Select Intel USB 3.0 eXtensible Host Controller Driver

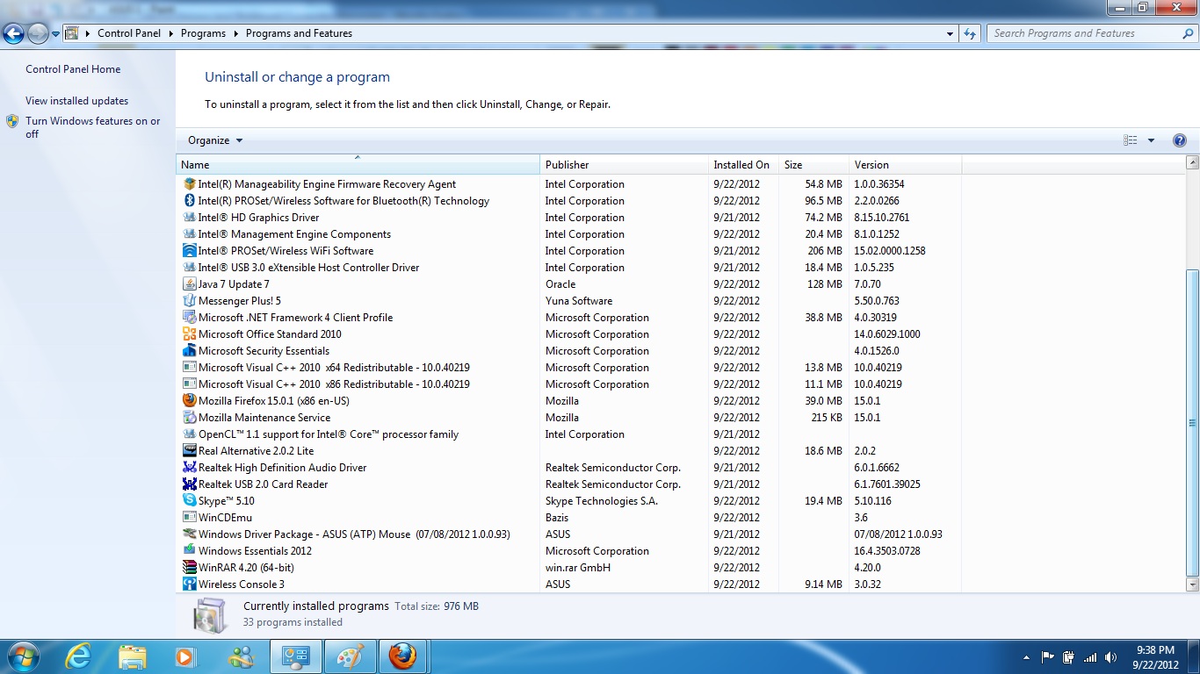(569, 268)
